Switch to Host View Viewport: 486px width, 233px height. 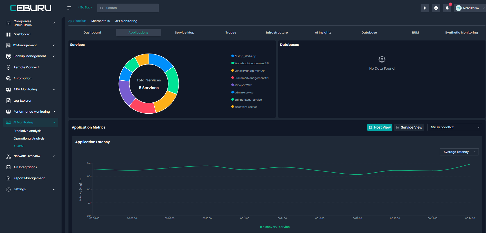380,127
